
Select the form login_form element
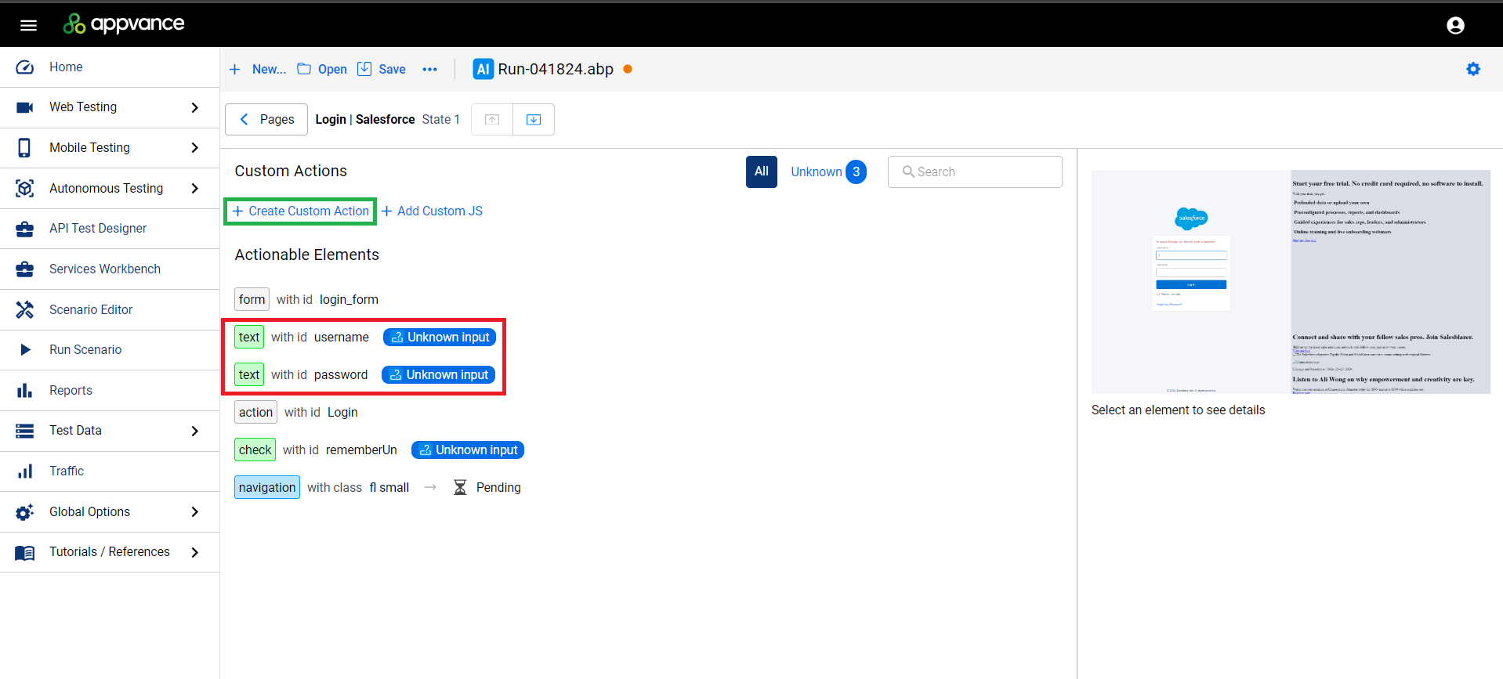click(x=306, y=300)
